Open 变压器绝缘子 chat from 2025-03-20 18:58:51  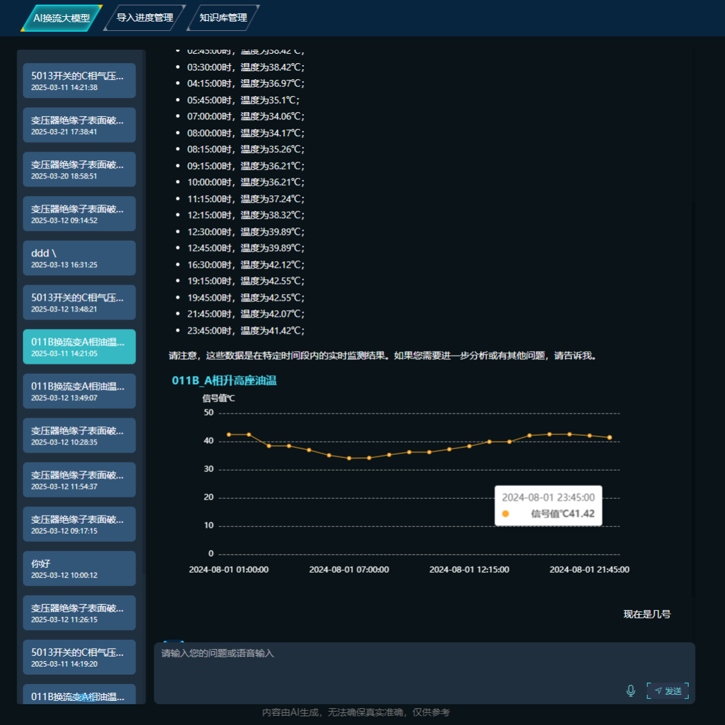tap(79, 169)
